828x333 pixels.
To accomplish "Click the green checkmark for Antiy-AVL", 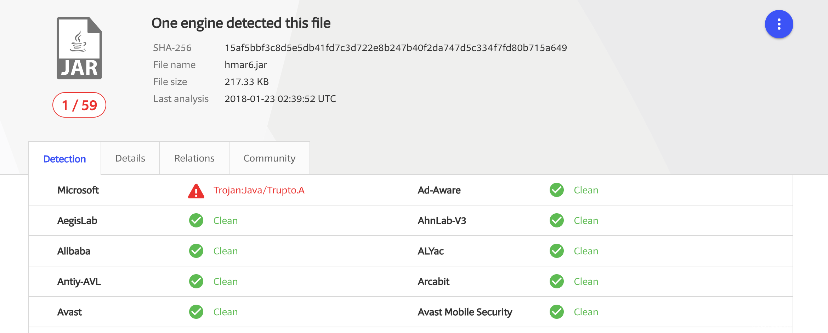I will click(x=196, y=281).
